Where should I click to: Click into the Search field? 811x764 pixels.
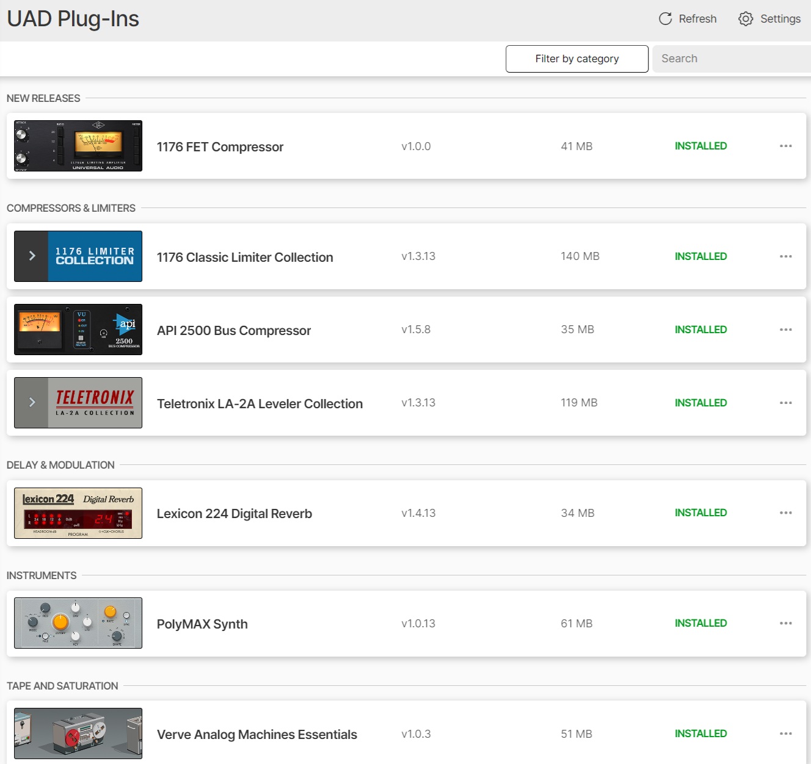pyautogui.click(x=732, y=59)
